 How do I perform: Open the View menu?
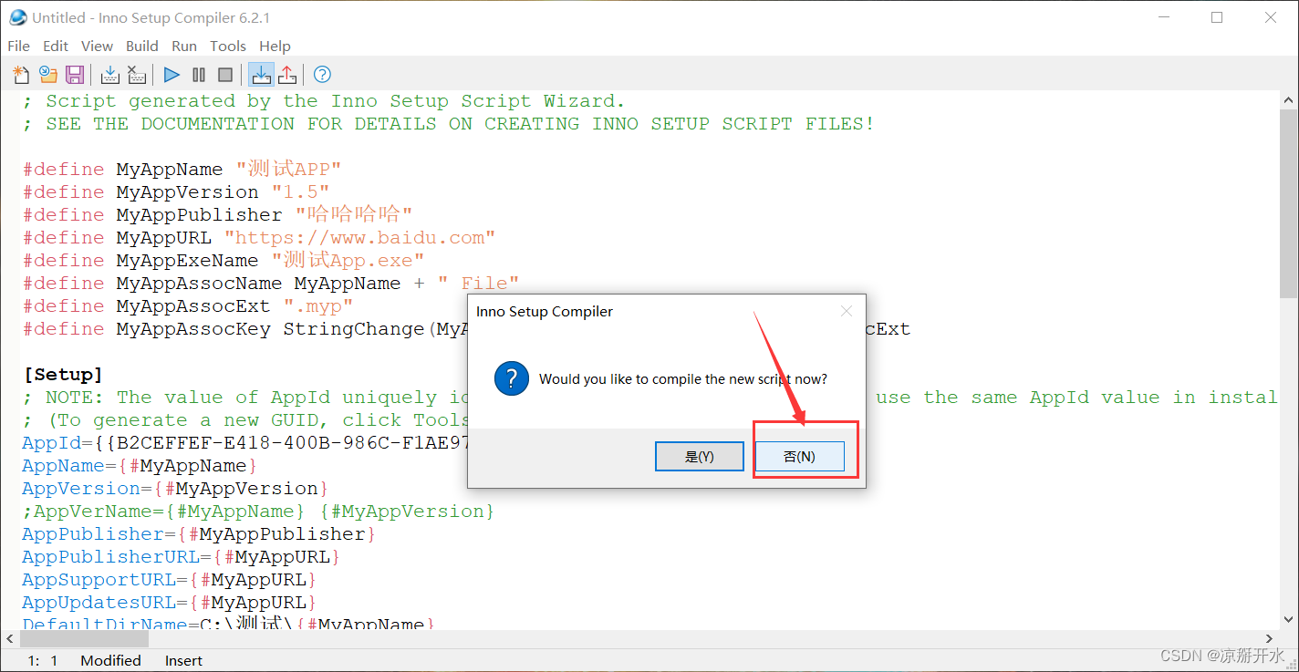tap(97, 46)
